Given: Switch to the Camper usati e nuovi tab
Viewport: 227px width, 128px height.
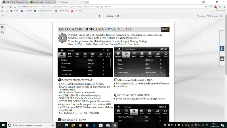Looking at the screenshot, I should [41, 2].
